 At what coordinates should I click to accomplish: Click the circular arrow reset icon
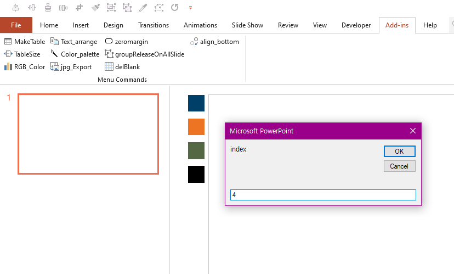pyautogui.click(x=174, y=8)
